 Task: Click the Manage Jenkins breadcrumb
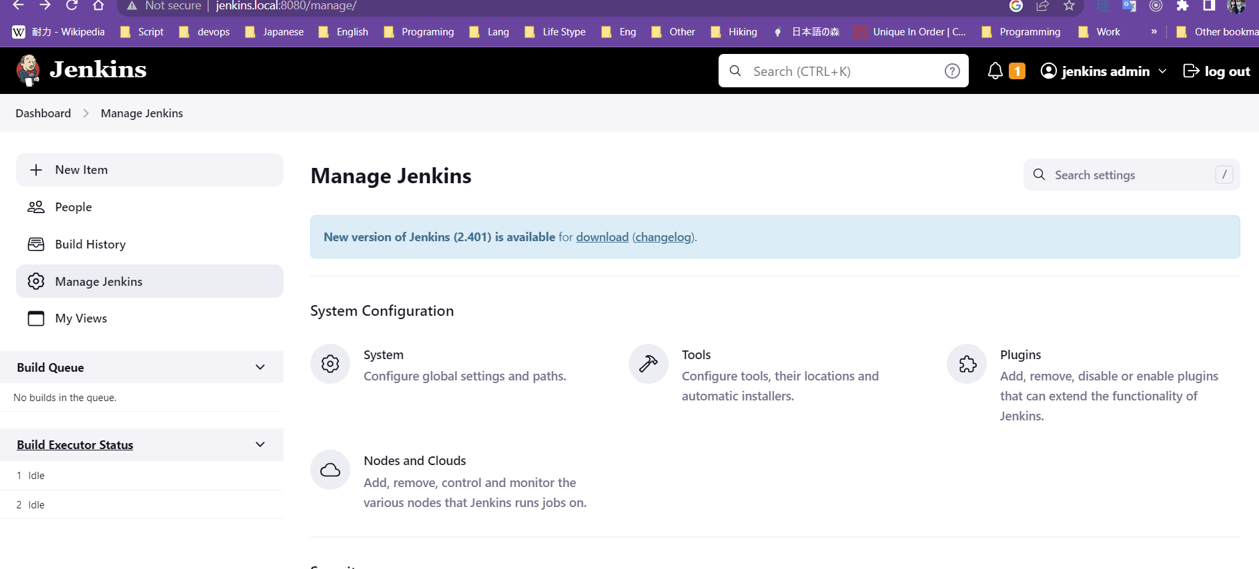pos(141,113)
